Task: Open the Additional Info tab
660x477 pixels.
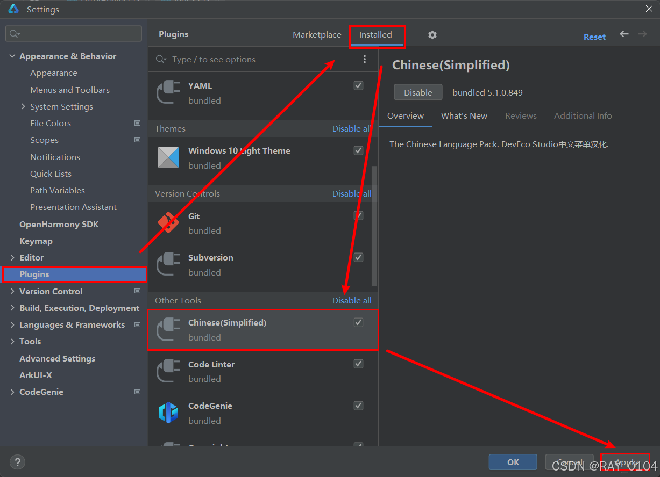Action: [x=583, y=115]
